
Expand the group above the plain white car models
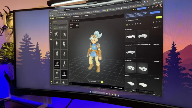pos(157,78)
